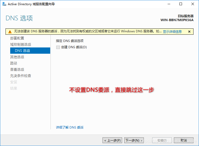
Task: Dismiss the DNS delegation warning banner
Action: 189,32
